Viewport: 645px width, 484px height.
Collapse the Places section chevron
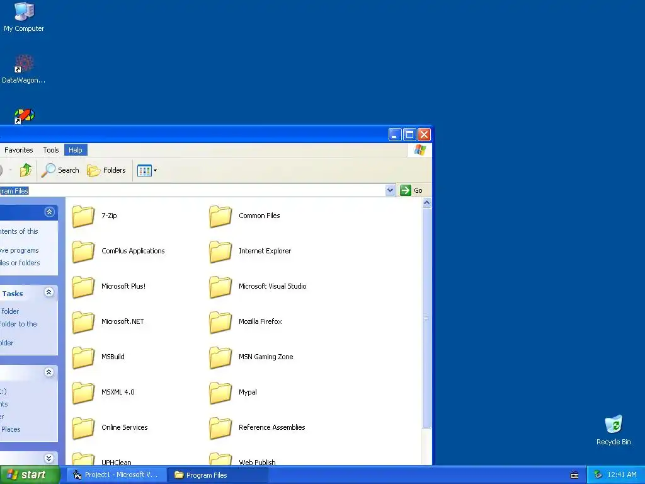click(x=49, y=372)
